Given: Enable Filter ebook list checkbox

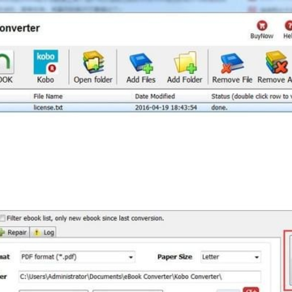Looking at the screenshot, I should point(2,218).
